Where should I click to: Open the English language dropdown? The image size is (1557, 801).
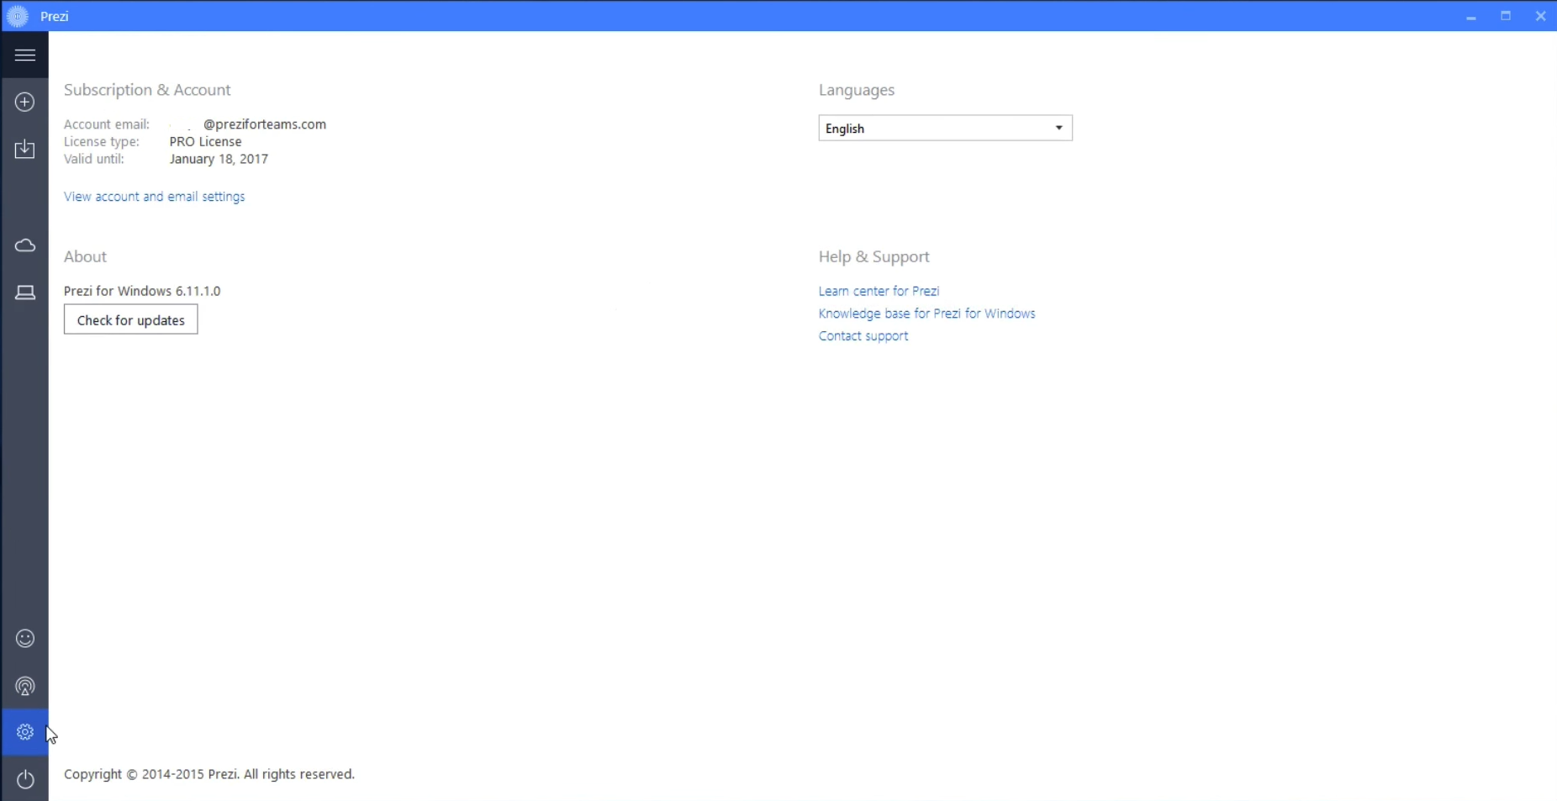[945, 128]
